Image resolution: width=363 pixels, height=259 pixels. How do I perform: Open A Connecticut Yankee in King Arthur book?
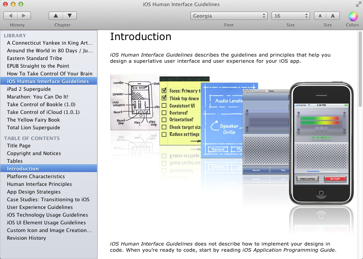click(49, 43)
